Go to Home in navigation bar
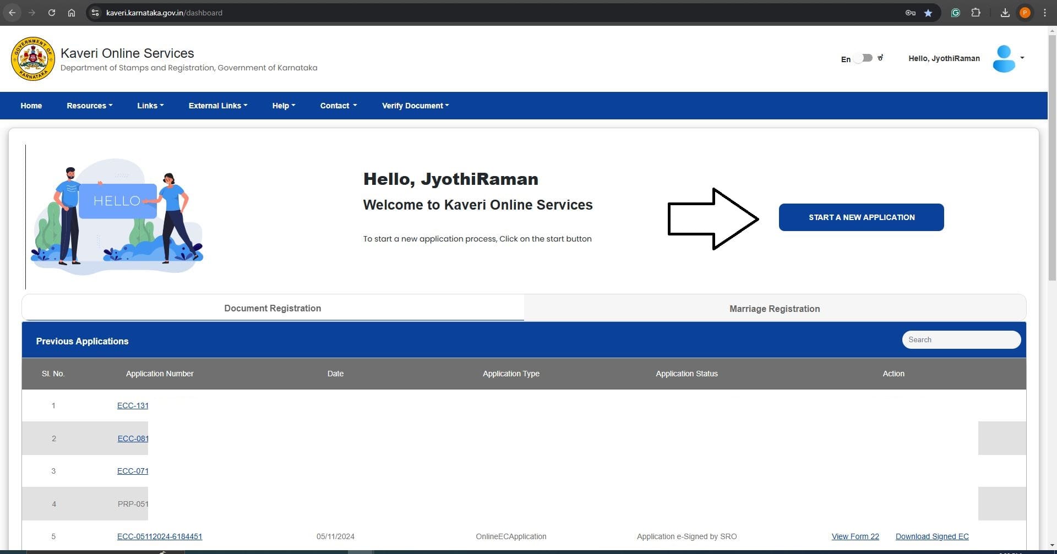Image resolution: width=1057 pixels, height=554 pixels. pyautogui.click(x=31, y=106)
